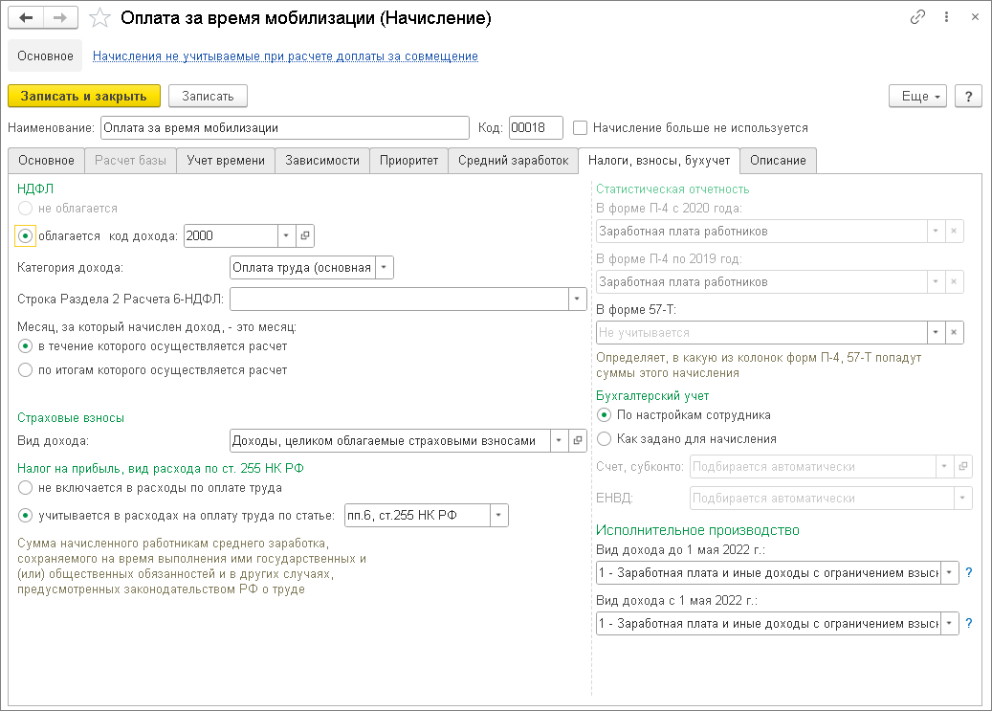Image resolution: width=992 pixels, height=711 pixels.
Task: Focus the Наименование input field
Action: coord(285,128)
